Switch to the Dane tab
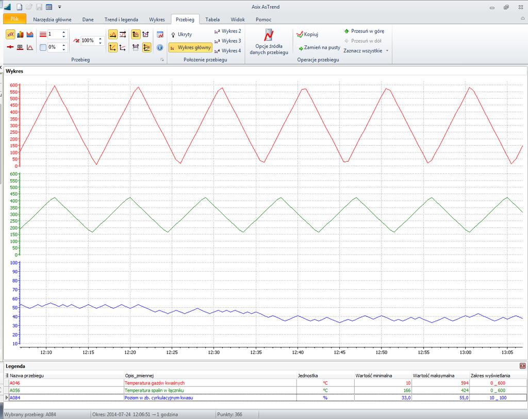Viewport: 528px width, 419px height. (x=88, y=20)
